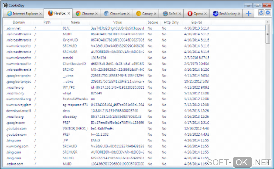Maximize the CookieSpy window
The width and height of the screenshot is (274, 169).
[x=257, y=5]
